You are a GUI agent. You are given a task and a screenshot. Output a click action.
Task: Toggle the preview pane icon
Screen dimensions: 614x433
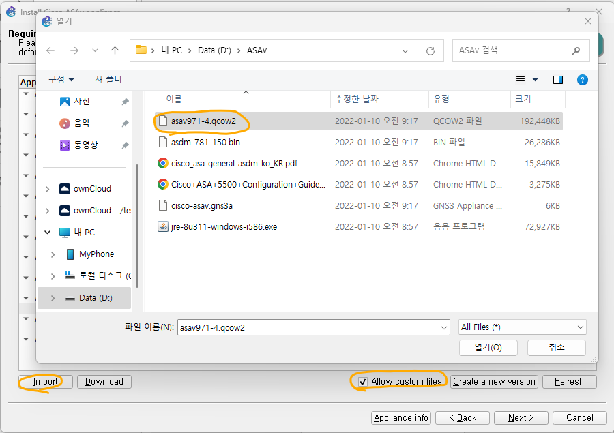[x=558, y=80]
